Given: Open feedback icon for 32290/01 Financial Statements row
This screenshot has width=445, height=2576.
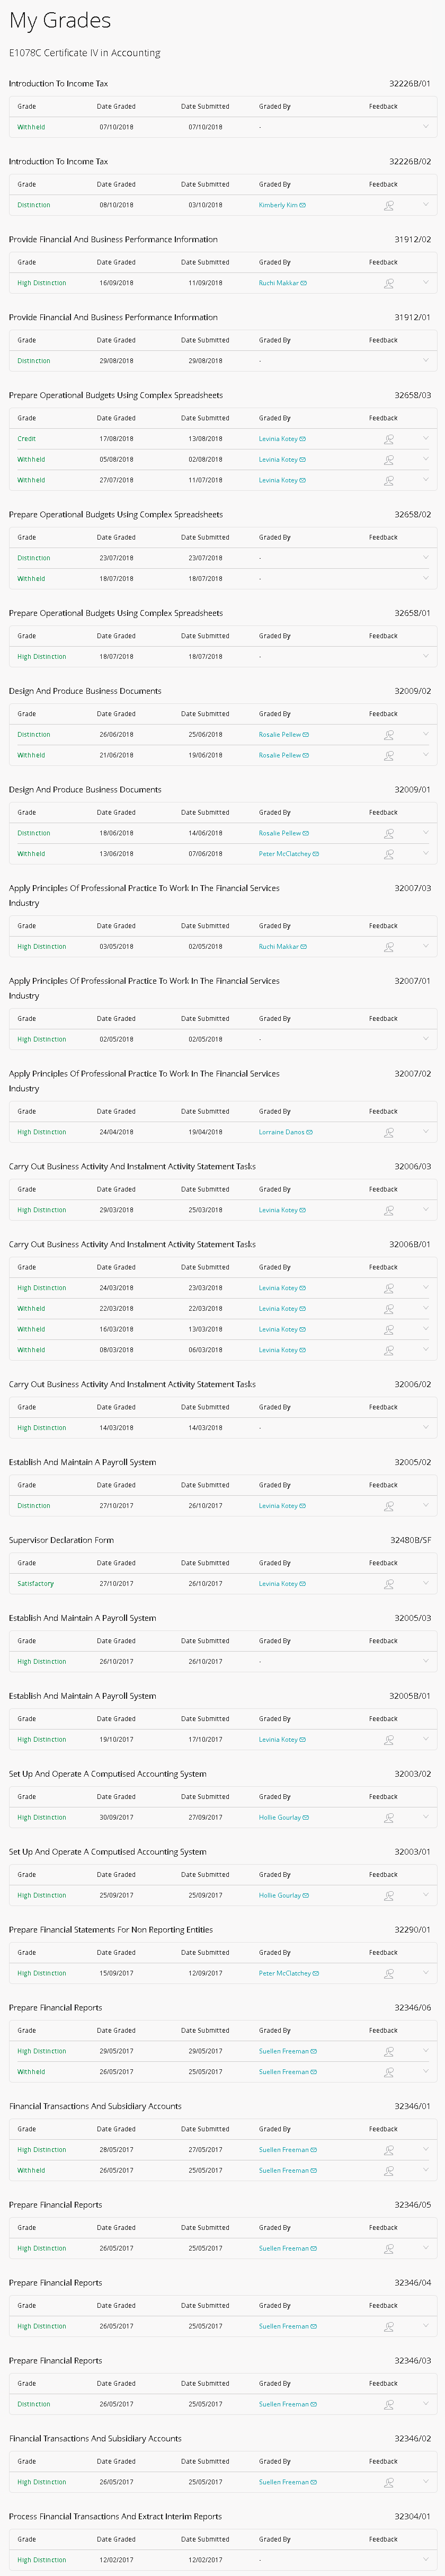Looking at the screenshot, I should [x=389, y=1974].
